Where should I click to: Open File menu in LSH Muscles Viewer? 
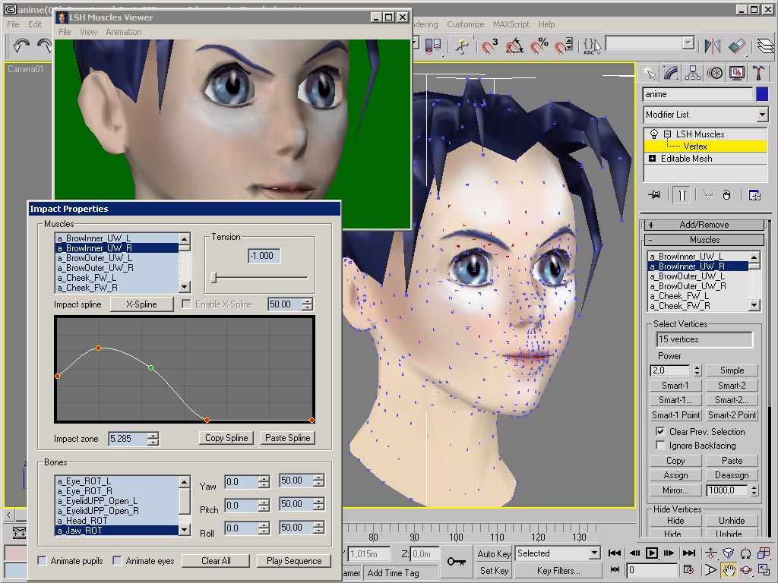pos(65,32)
